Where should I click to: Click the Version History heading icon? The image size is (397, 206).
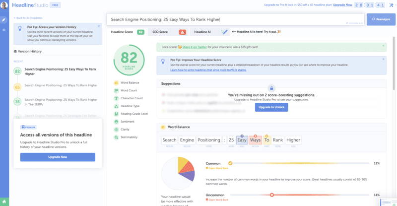pos(15,52)
